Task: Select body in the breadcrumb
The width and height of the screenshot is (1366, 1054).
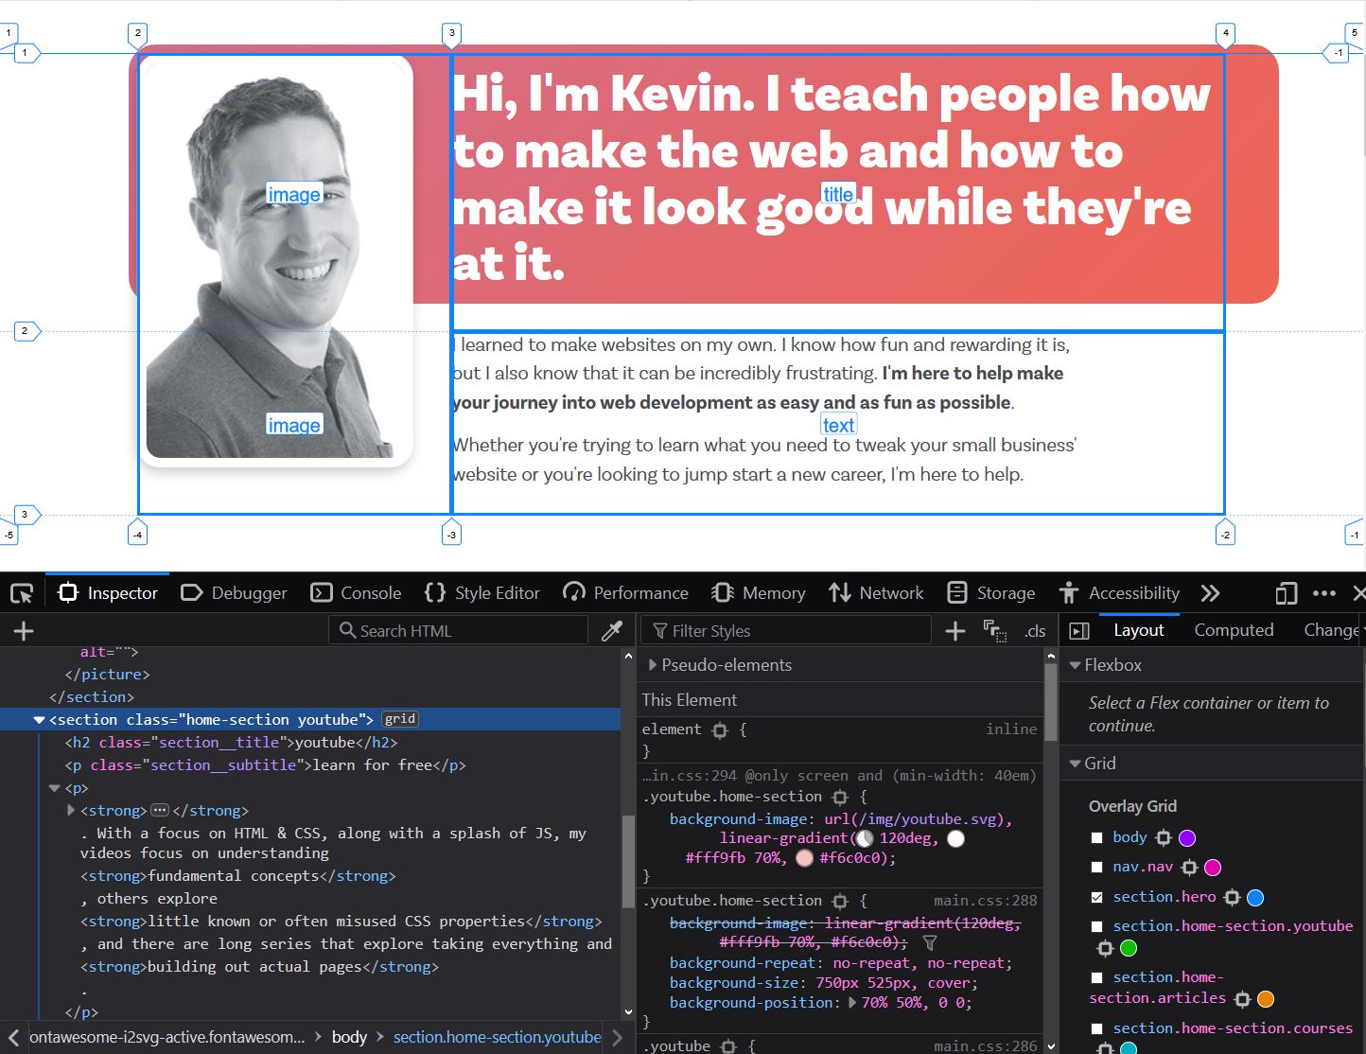Action: point(349,1037)
